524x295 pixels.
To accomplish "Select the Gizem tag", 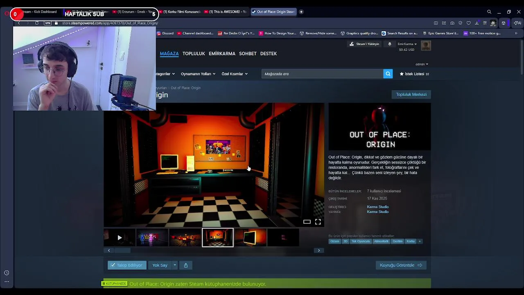I will point(334,241).
